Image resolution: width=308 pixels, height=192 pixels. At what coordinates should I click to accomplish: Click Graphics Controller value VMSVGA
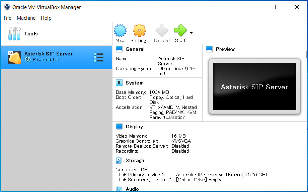pos(181,141)
